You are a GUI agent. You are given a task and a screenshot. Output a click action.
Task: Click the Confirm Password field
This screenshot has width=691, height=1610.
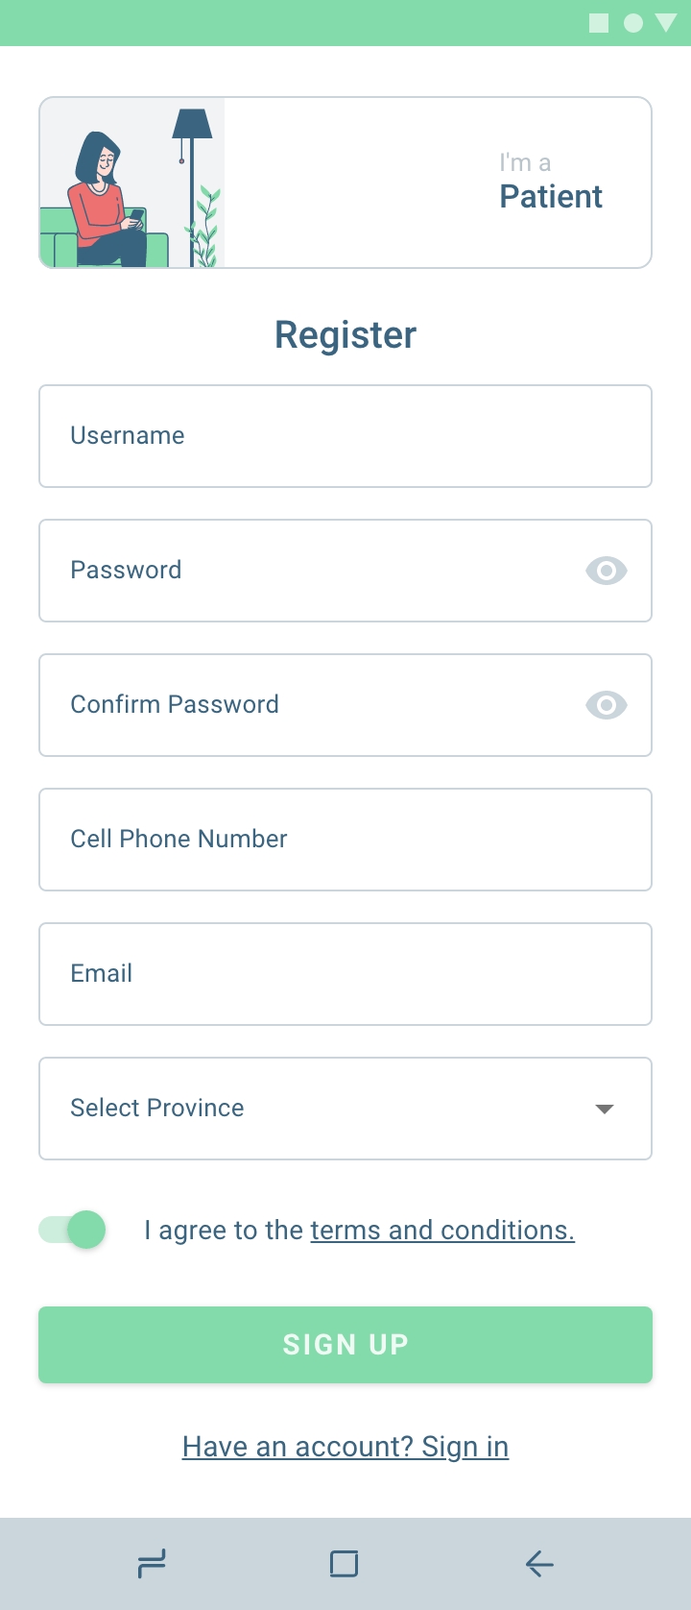pos(307,705)
